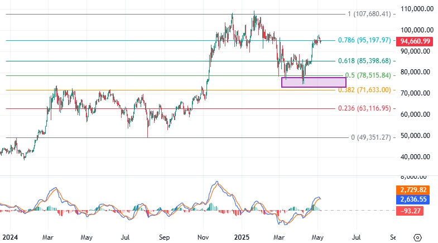Click the May 2025 time axis label
Viewport: 438px width, 243px height.
click(x=317, y=237)
